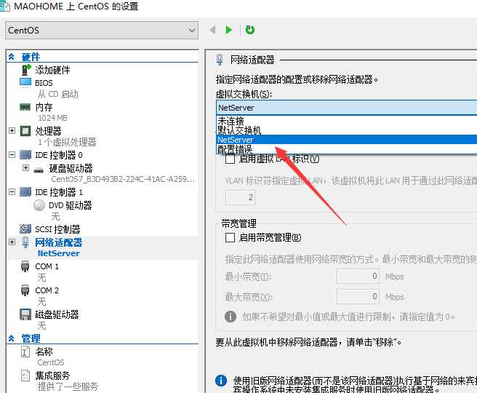477x393 pixels.
Task: Select the 内存 memory chip icon
Action: point(25,107)
